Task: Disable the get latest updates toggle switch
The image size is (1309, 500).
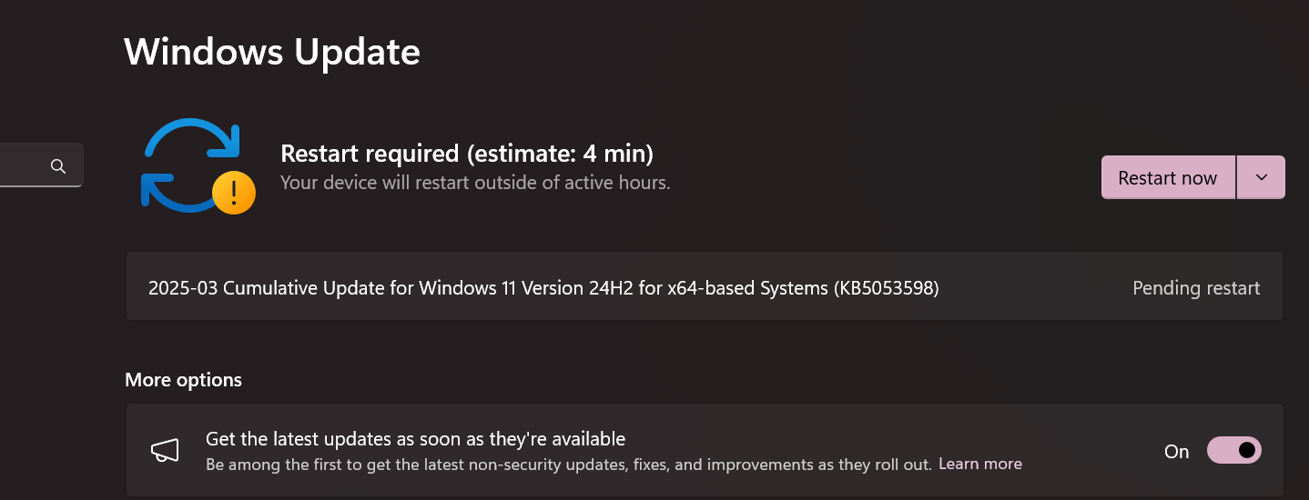Action: (x=1233, y=450)
